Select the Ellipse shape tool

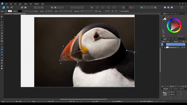pyautogui.click(x=2, y=52)
